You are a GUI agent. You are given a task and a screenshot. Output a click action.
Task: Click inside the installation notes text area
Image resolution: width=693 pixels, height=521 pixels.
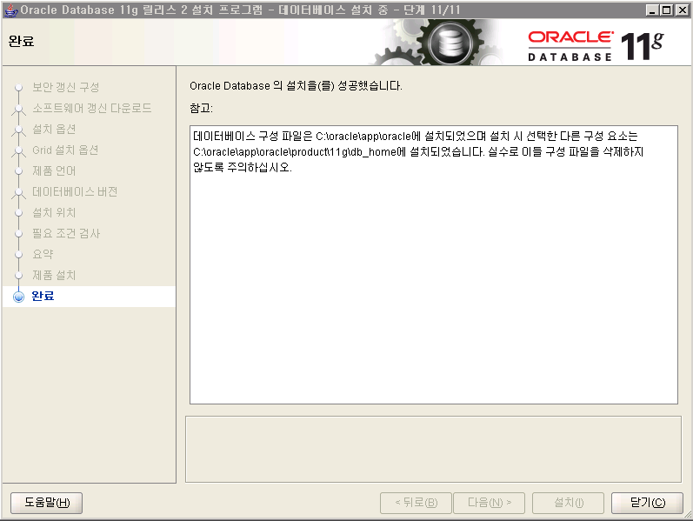tap(434, 264)
